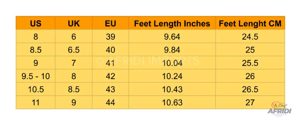Select the US size 8.5 cell

[36, 50]
